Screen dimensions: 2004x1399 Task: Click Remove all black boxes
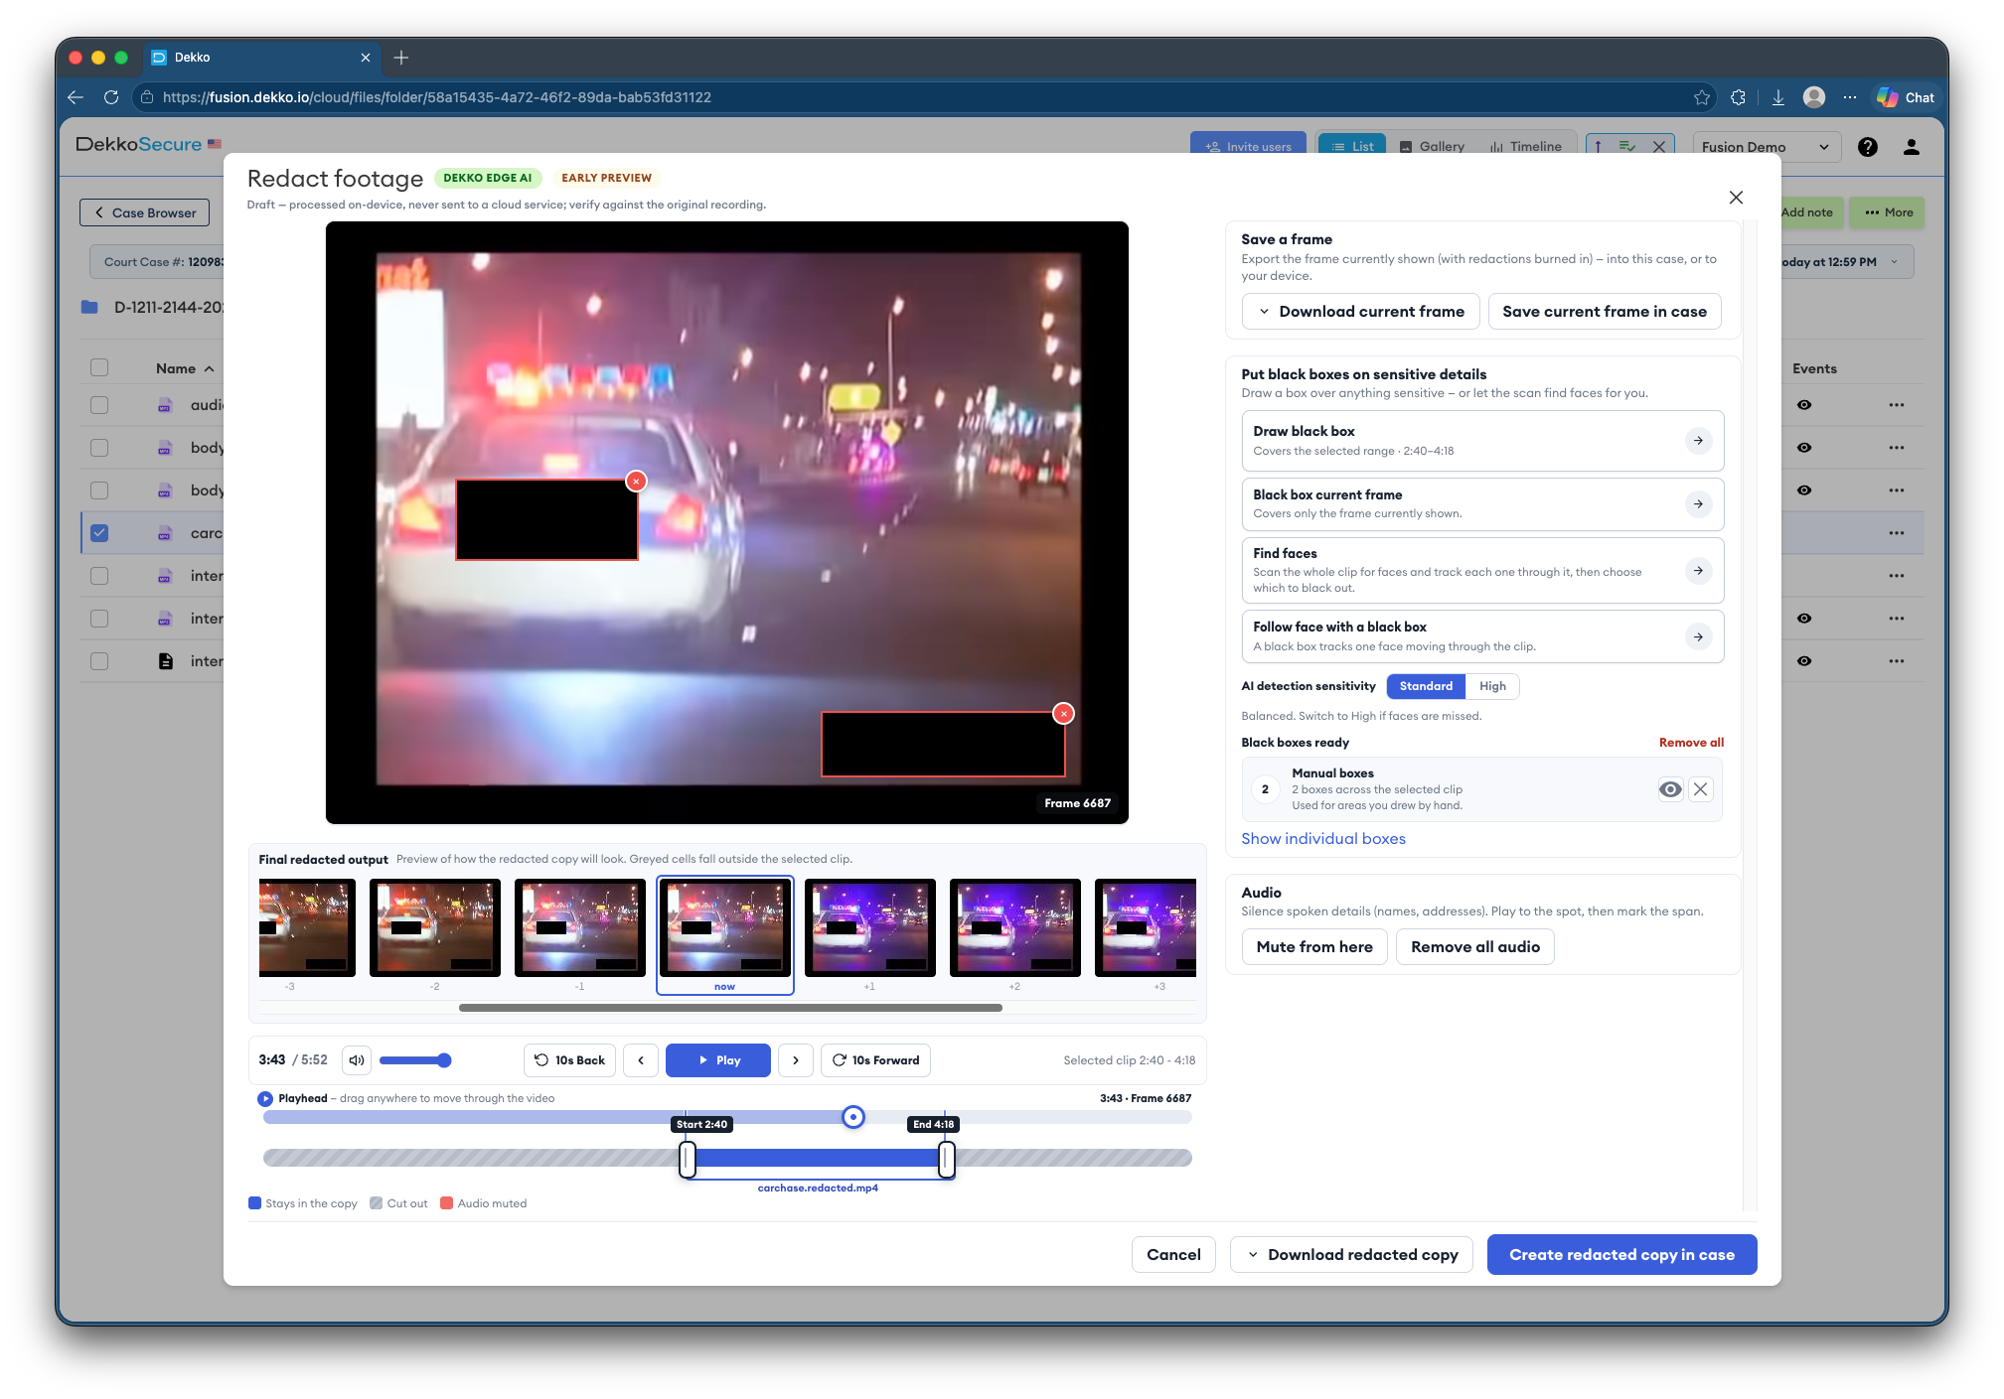[1691, 743]
